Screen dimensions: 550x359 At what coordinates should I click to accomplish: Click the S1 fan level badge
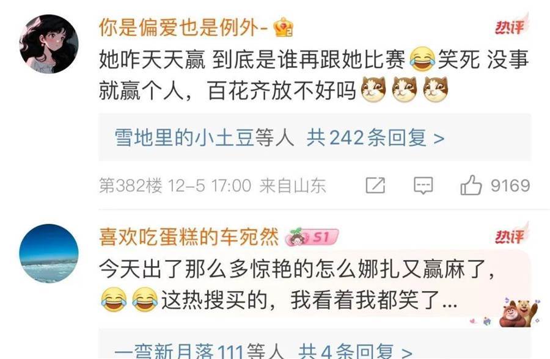[x=312, y=237]
